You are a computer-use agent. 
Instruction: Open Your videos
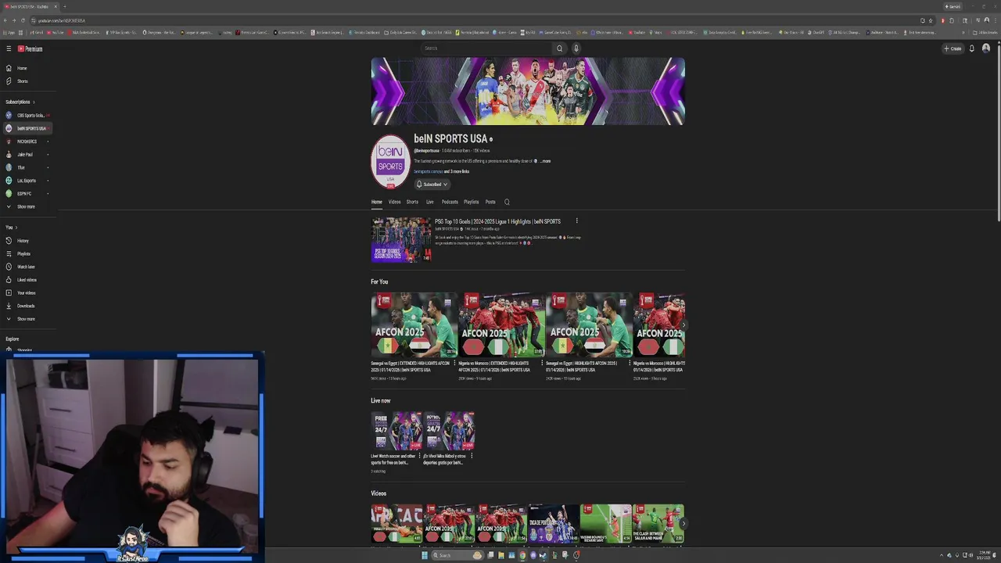pyautogui.click(x=26, y=292)
